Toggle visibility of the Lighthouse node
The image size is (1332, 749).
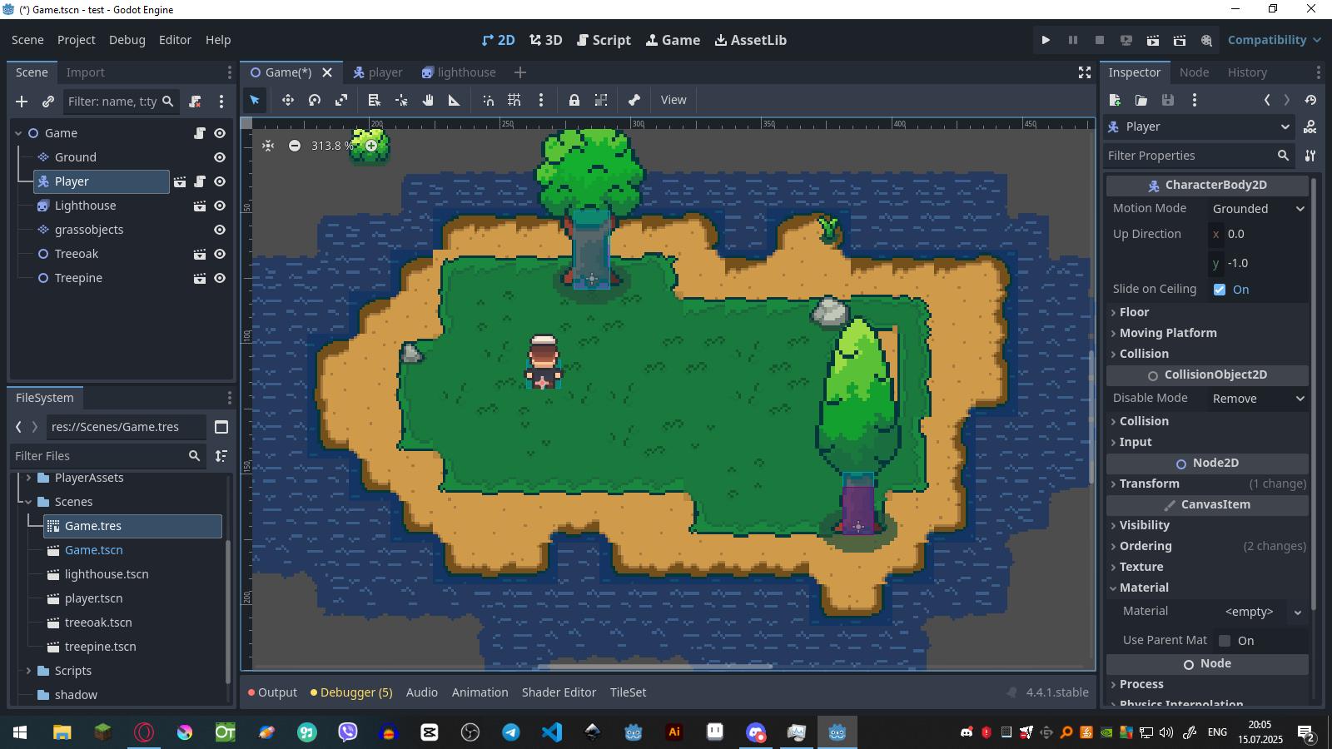pos(219,206)
